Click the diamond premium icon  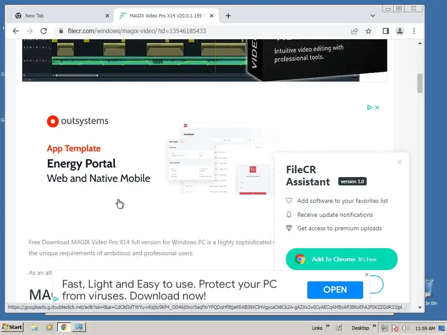[289, 228]
